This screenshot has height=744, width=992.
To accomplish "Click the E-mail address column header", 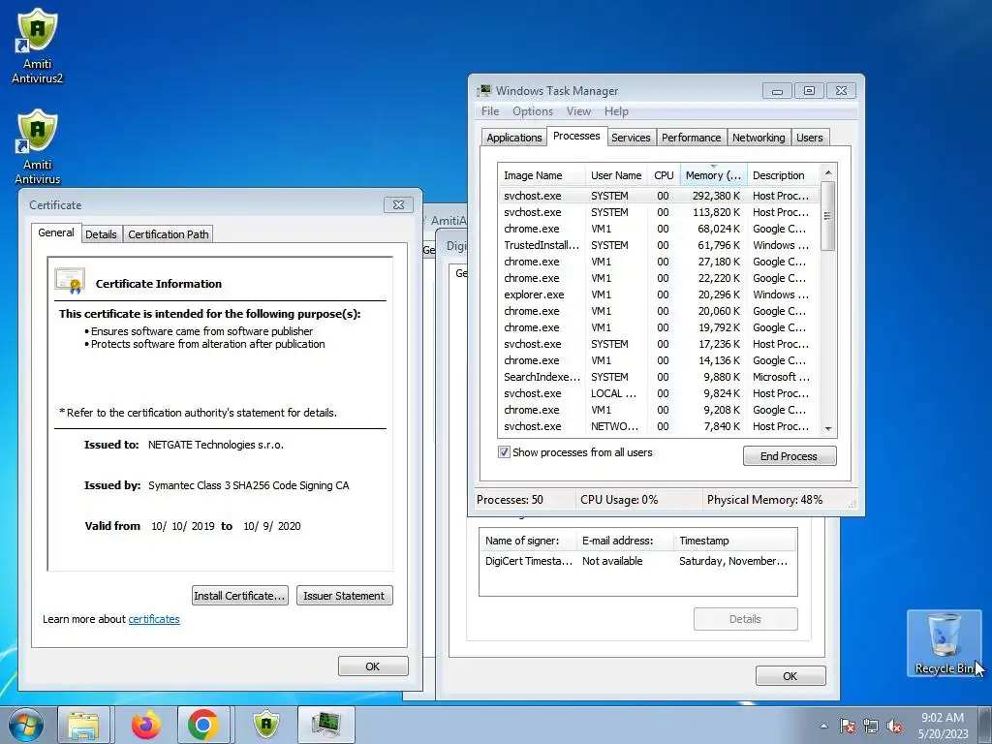I will click(625, 541).
